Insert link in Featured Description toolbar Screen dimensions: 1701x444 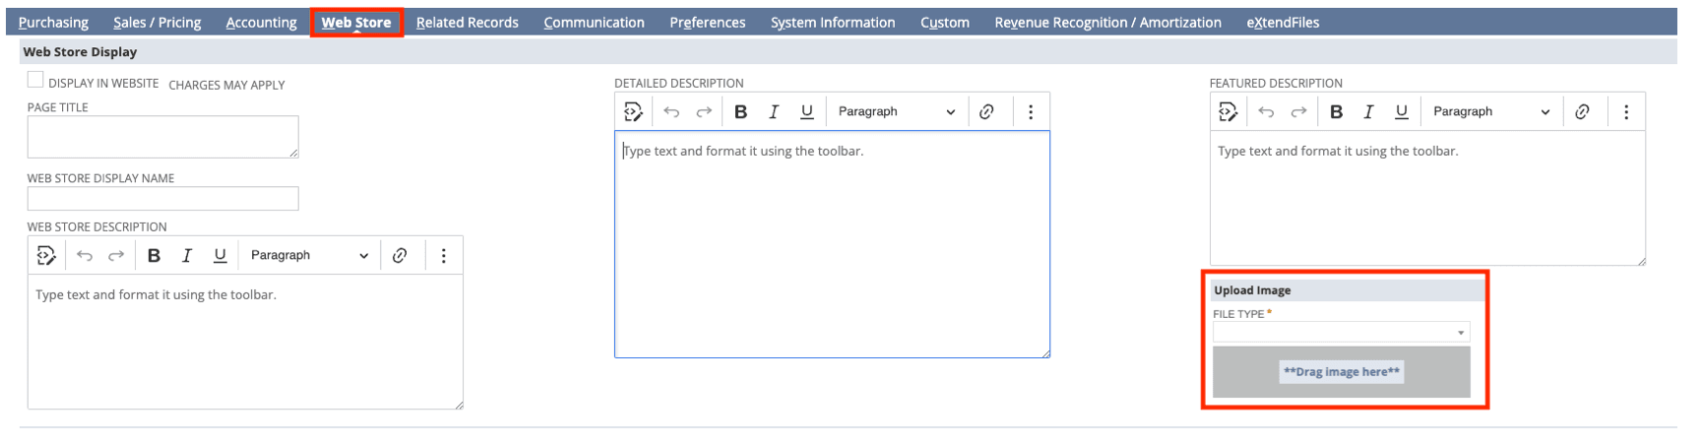click(1582, 112)
